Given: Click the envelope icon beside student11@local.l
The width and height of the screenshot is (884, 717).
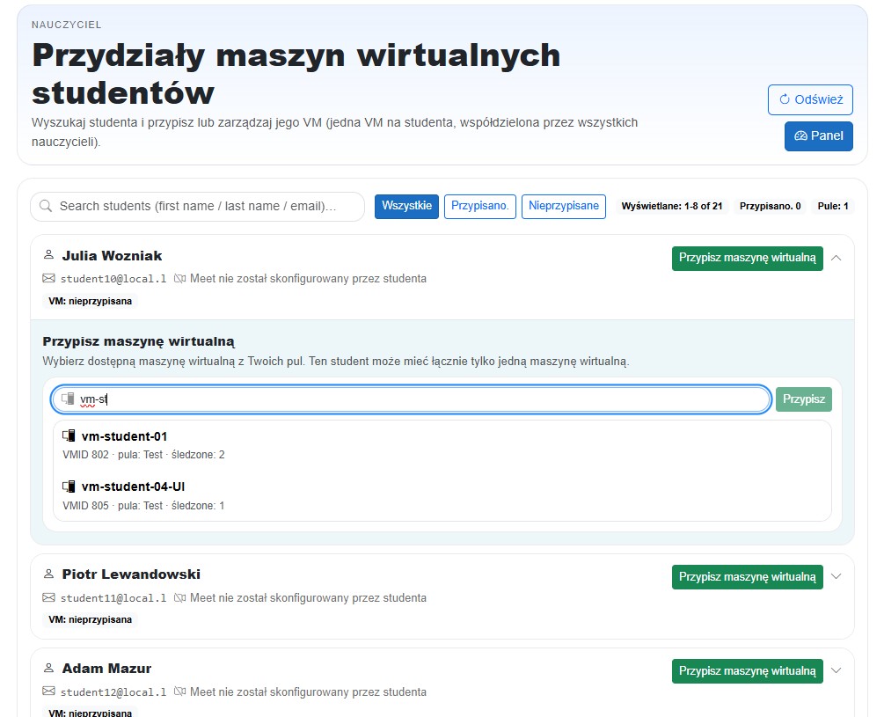Looking at the screenshot, I should (x=47, y=597).
